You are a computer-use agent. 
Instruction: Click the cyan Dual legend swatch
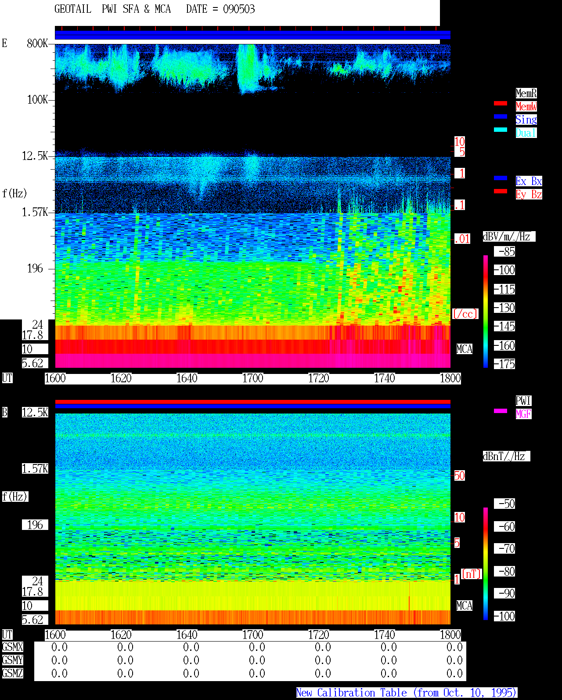coord(501,130)
